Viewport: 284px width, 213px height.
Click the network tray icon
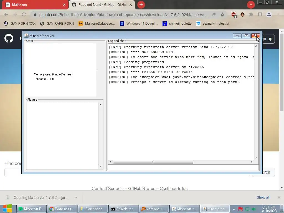point(247,209)
